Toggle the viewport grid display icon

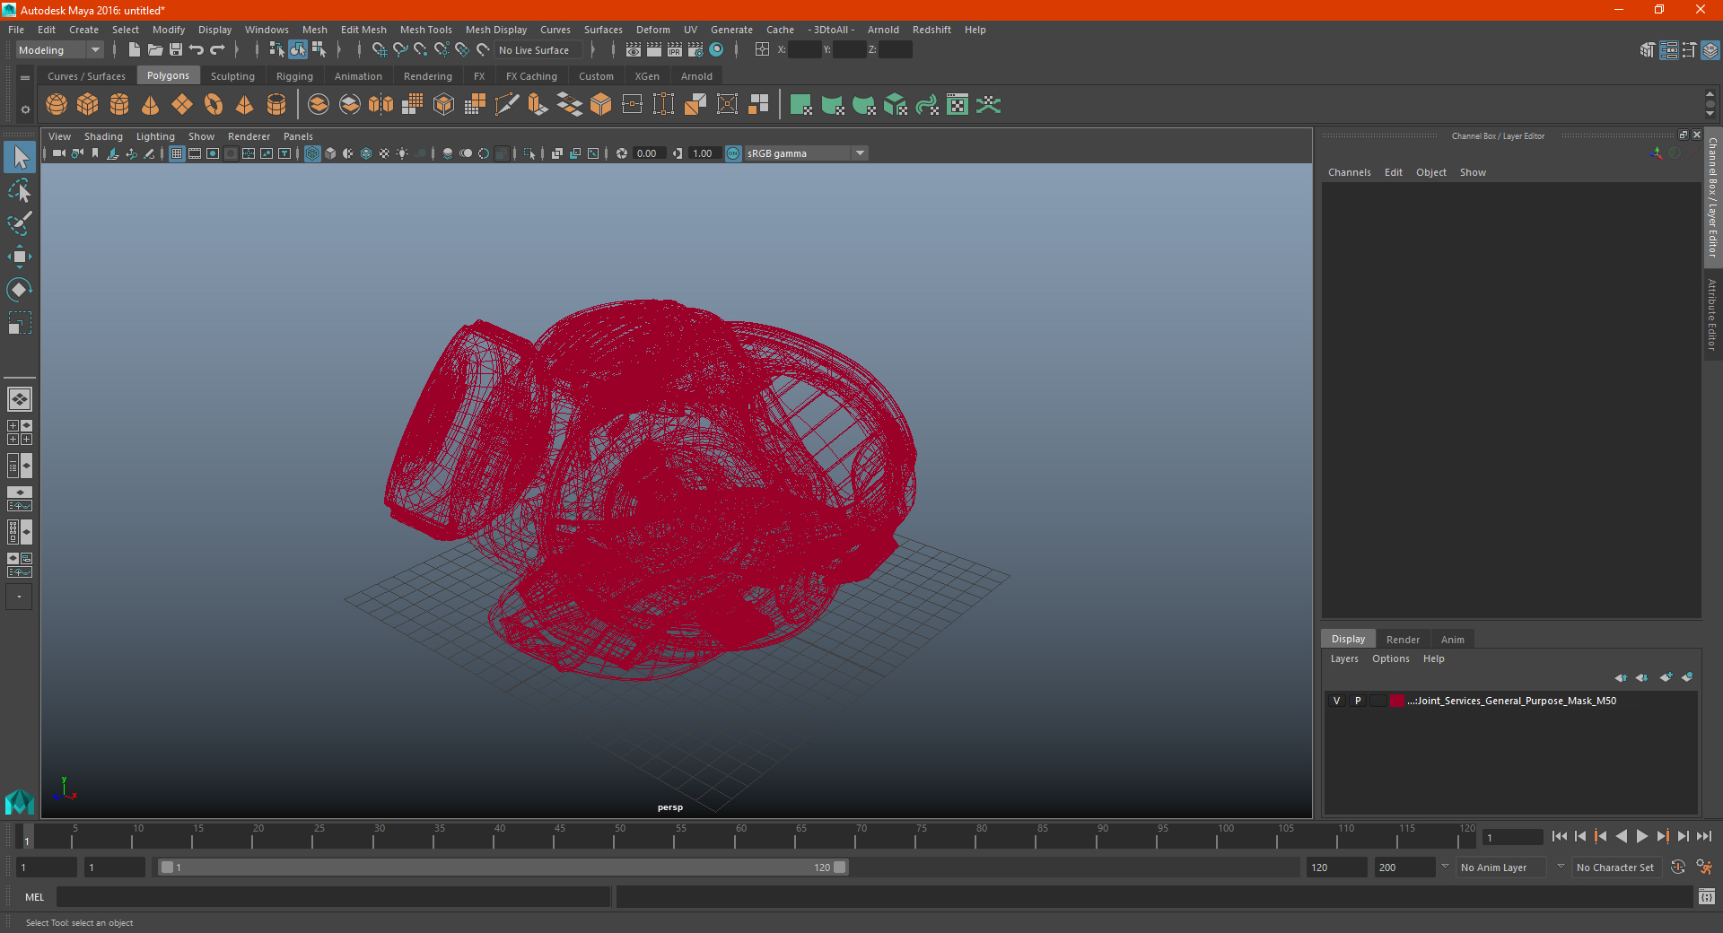tap(177, 153)
